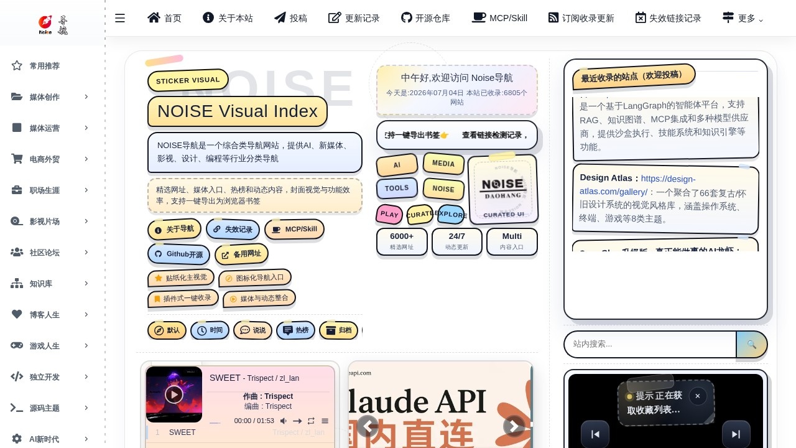Click the 图标化导航入口 feature tag

255,278
